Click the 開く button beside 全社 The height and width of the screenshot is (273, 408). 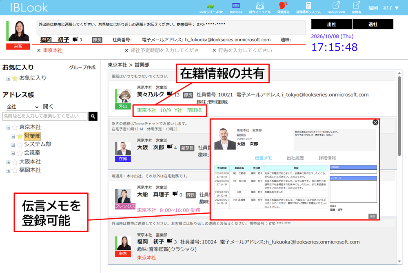(x=48, y=106)
